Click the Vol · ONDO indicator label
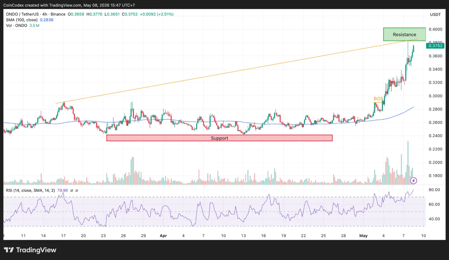This screenshot has height=260, width=449. (17, 25)
